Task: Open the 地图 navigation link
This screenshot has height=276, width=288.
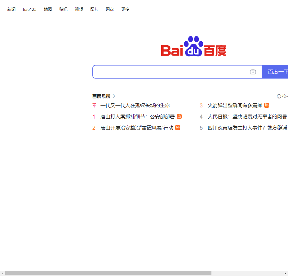Action: pyautogui.click(x=48, y=9)
